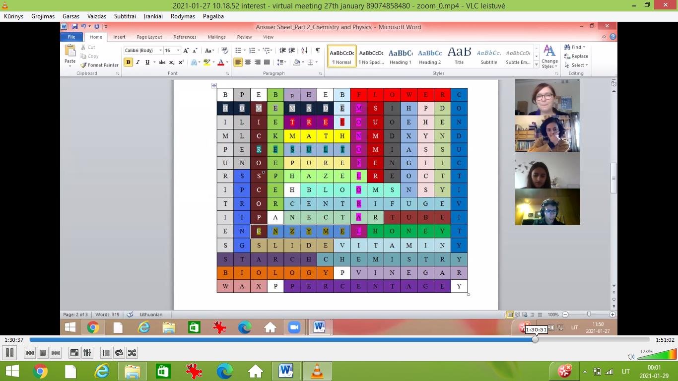Show the VLC playlist
The width and height of the screenshot is (678, 381).
tap(106, 353)
